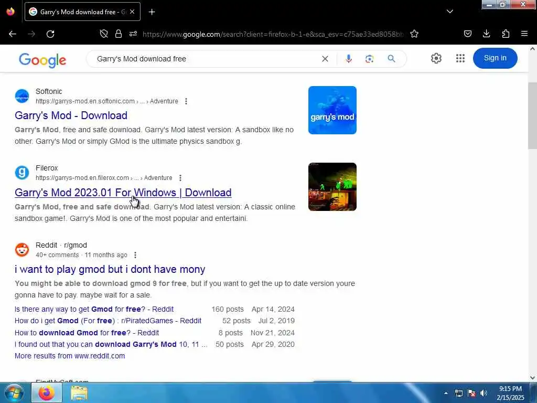Submit search with the magnifier icon
The image size is (537, 403).
click(x=391, y=59)
